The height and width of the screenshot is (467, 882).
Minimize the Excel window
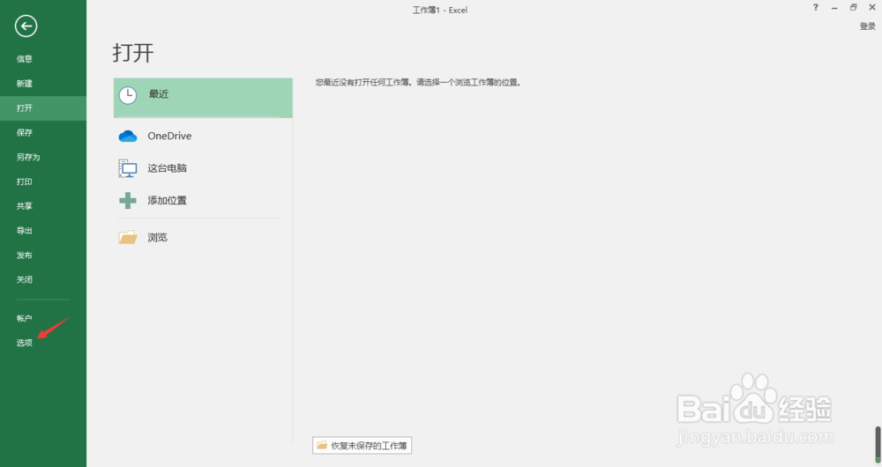[x=834, y=7]
